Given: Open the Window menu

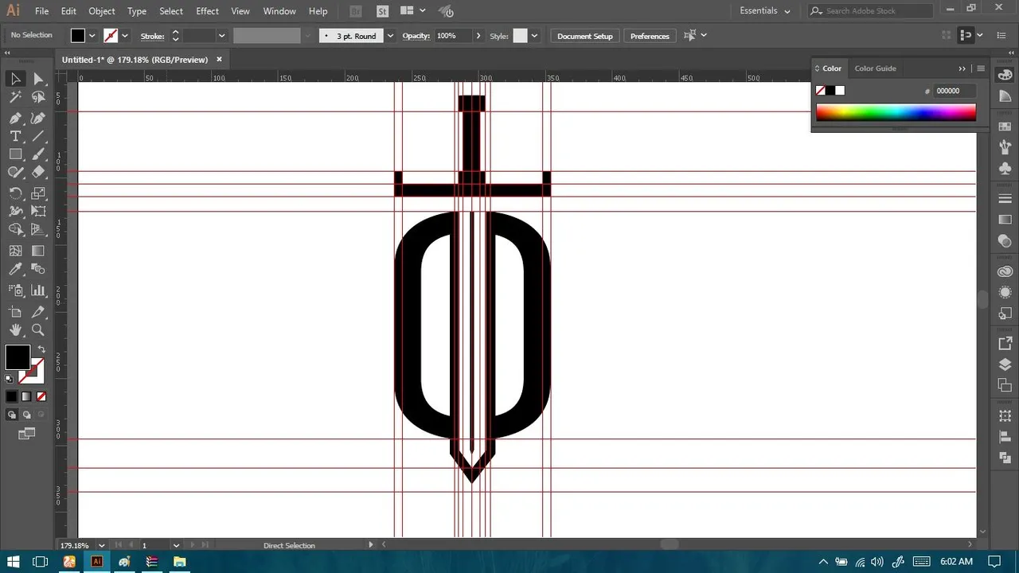Looking at the screenshot, I should tap(279, 11).
